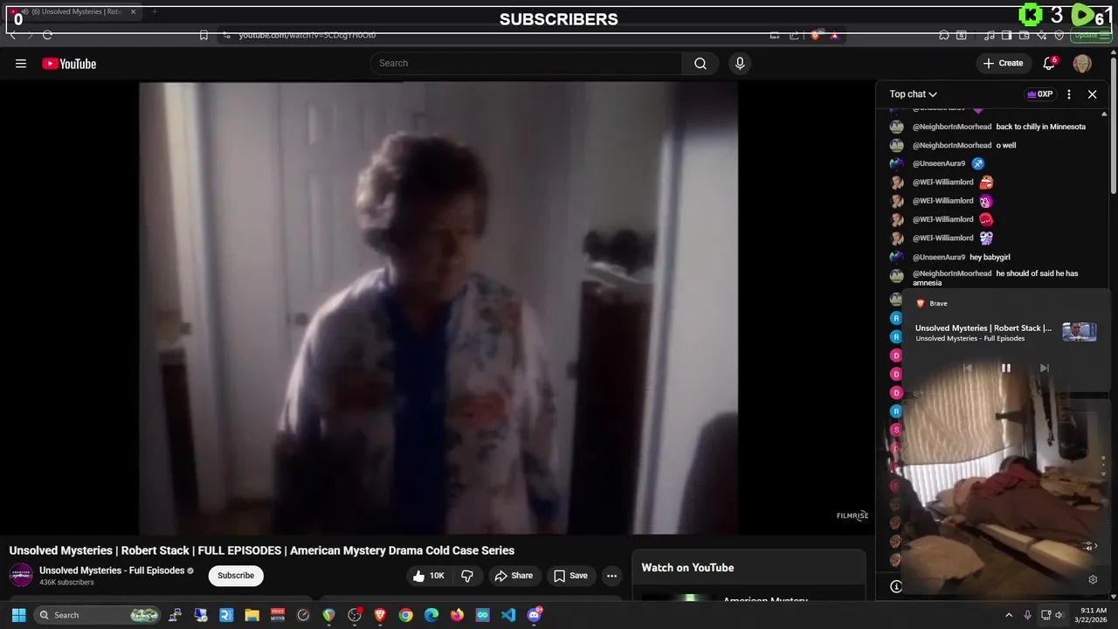Click the page vertical scrollbar
This screenshot has height=629, width=1118.
[x=1114, y=122]
